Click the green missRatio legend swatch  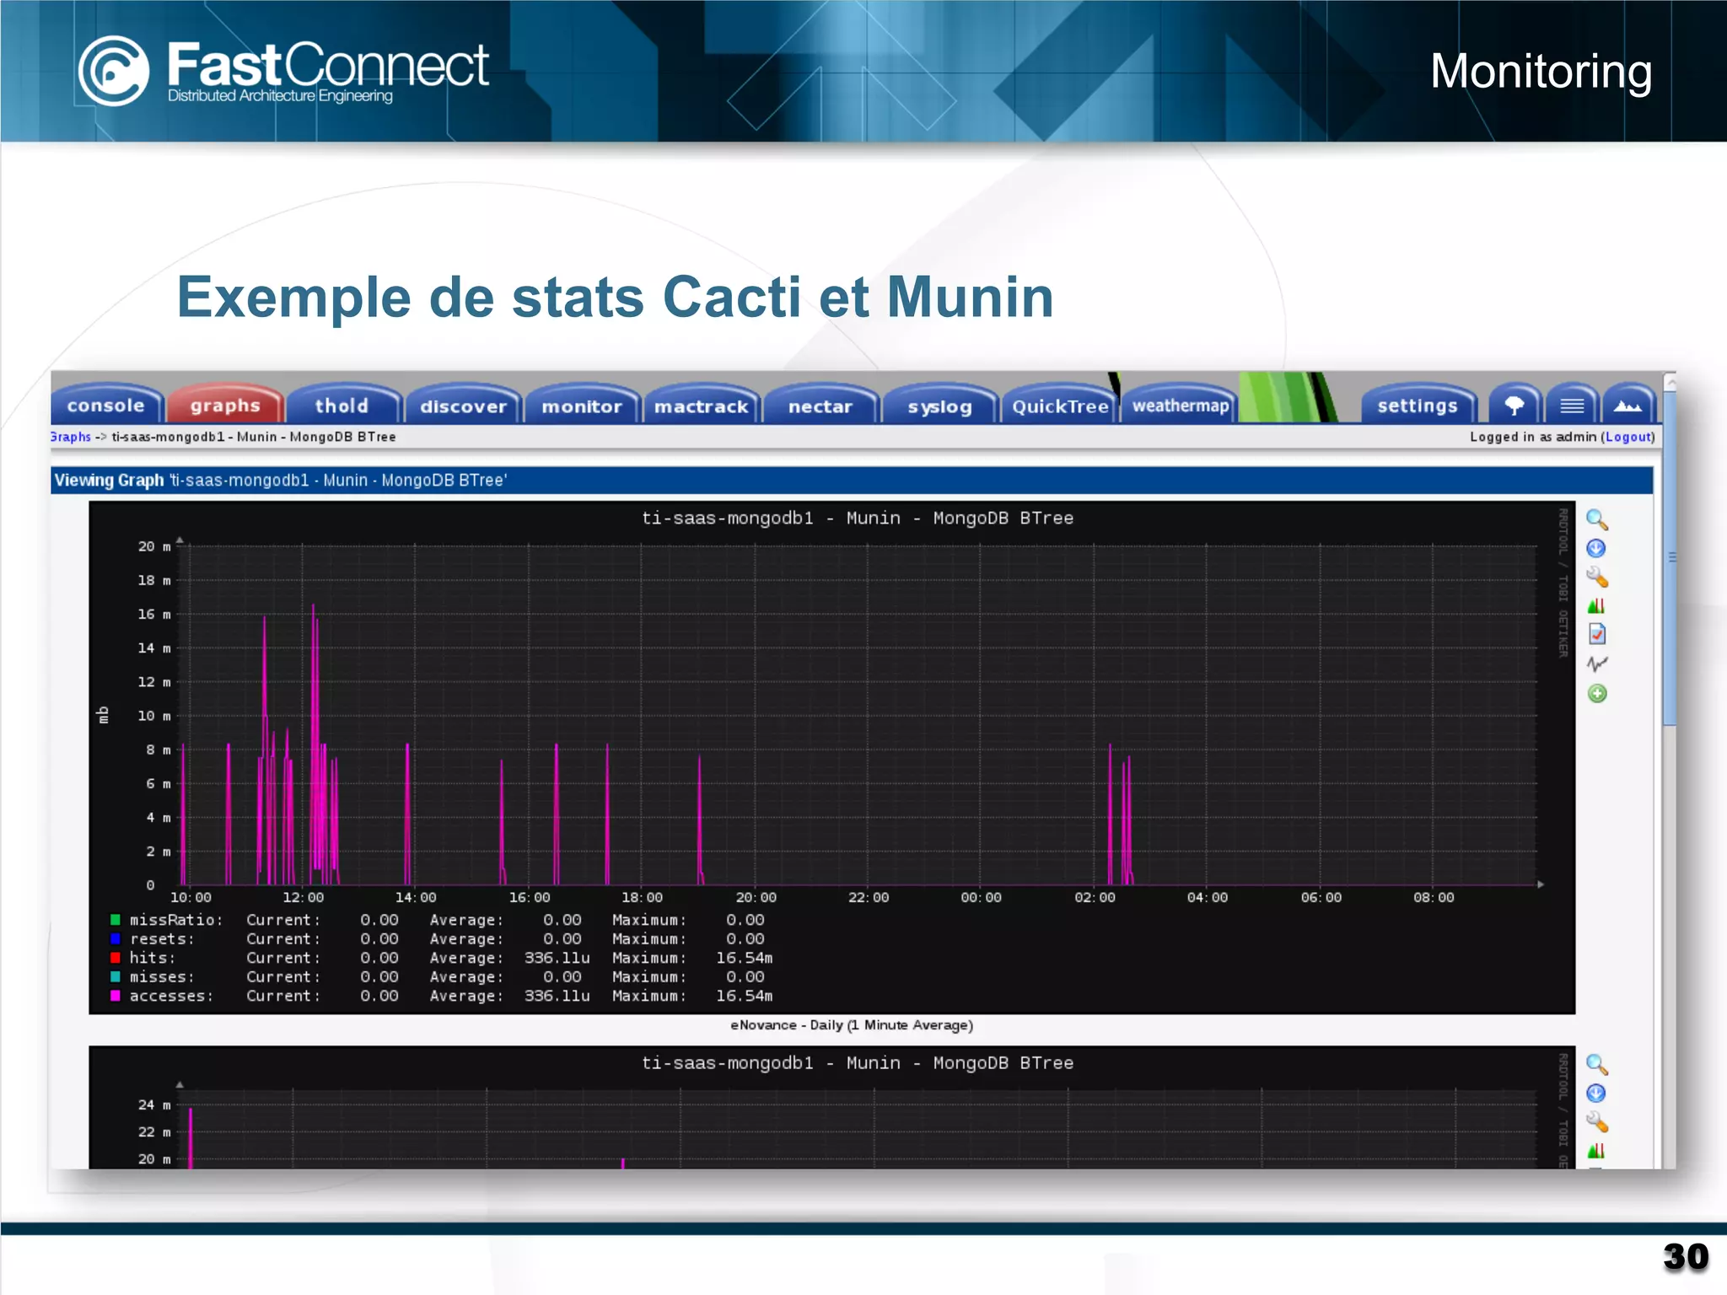click(116, 920)
